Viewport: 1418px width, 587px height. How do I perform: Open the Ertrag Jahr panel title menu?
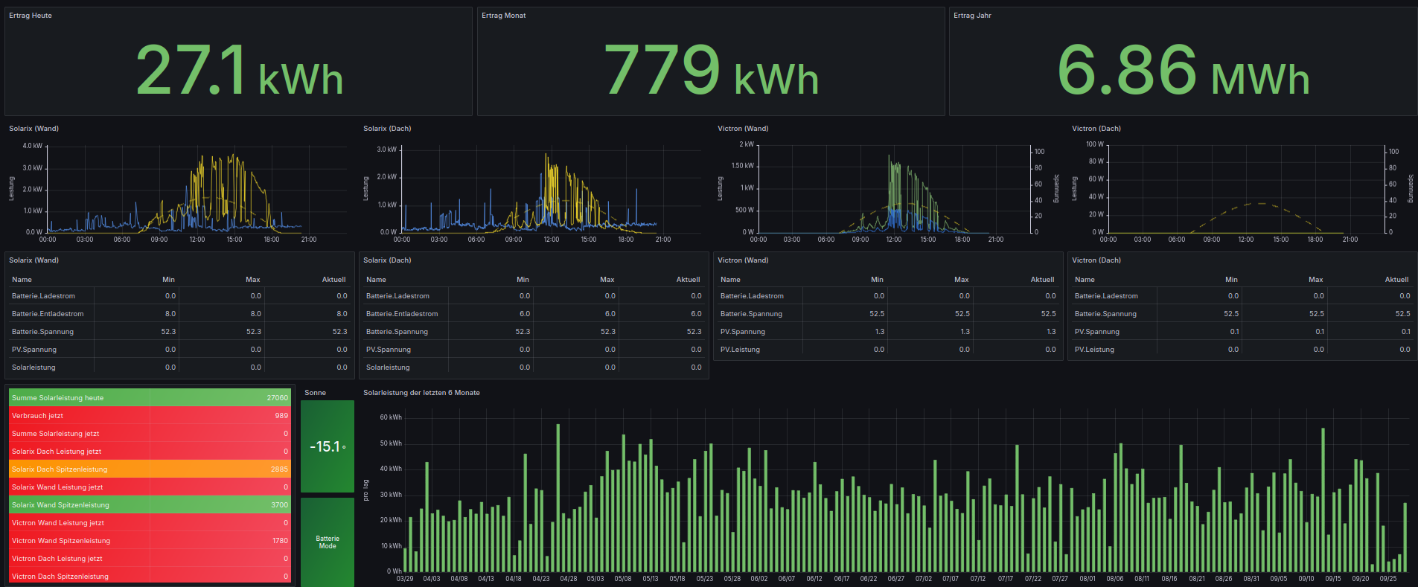[x=972, y=16]
